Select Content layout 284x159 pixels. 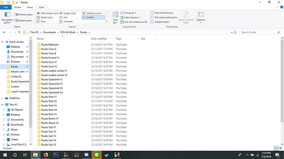[x=66, y=22]
